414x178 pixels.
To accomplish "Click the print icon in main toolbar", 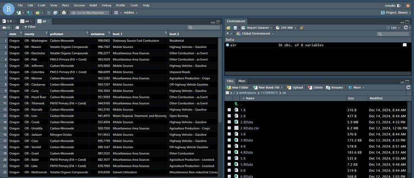I will pyautogui.click(x=65, y=13).
